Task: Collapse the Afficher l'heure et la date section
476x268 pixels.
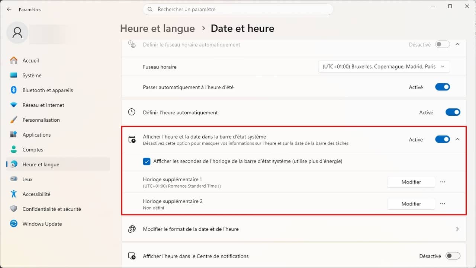Action: pos(457,139)
